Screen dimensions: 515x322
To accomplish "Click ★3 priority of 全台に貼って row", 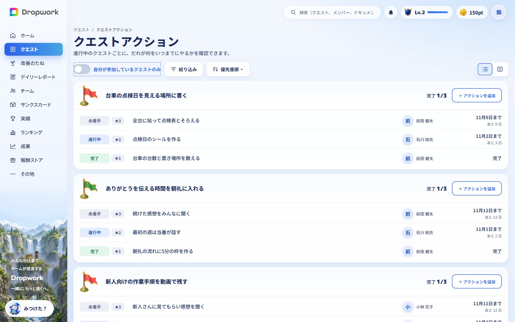I will tap(118, 121).
